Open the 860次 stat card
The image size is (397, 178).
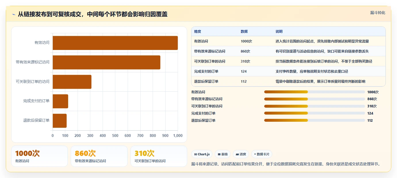99,156
